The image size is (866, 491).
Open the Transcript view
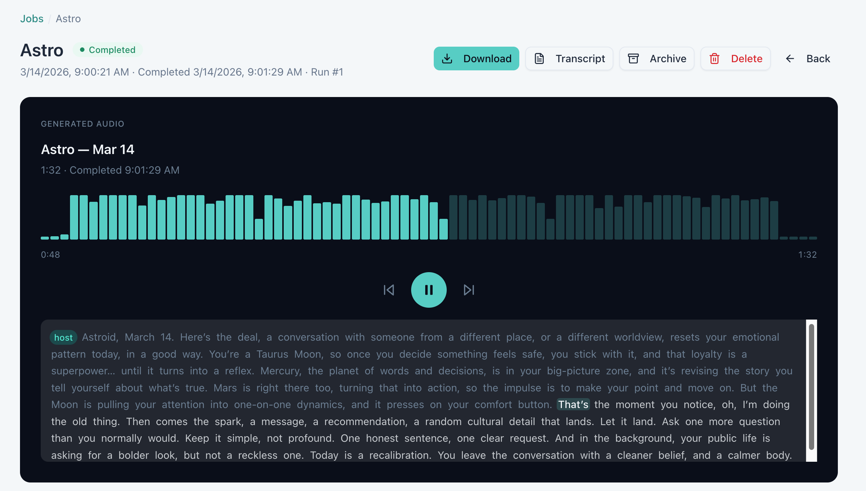click(x=569, y=59)
